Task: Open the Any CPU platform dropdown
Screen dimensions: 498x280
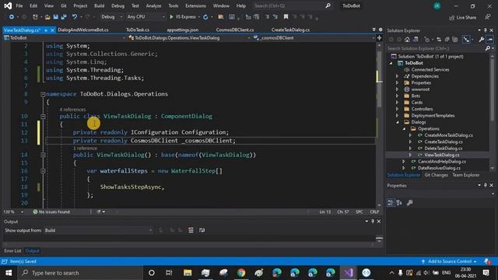Action: [x=146, y=17]
